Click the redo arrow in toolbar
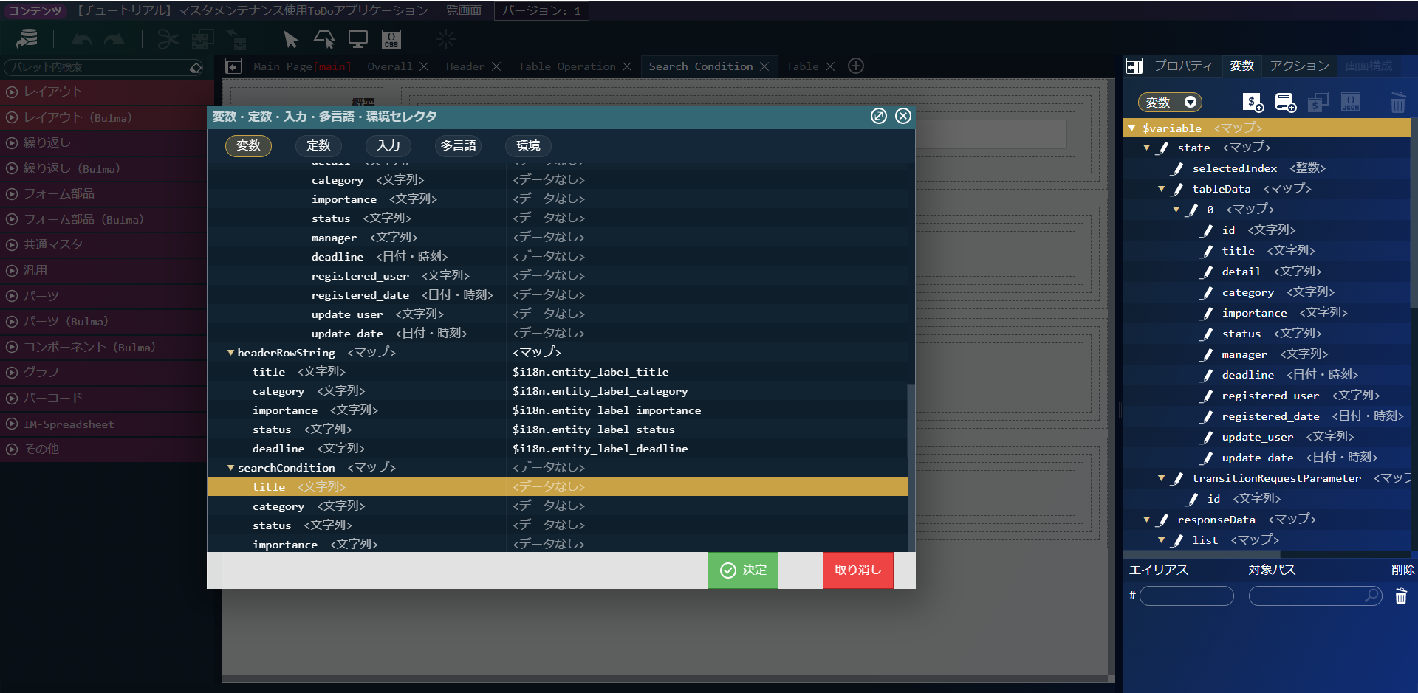This screenshot has width=1418, height=693. click(x=114, y=39)
